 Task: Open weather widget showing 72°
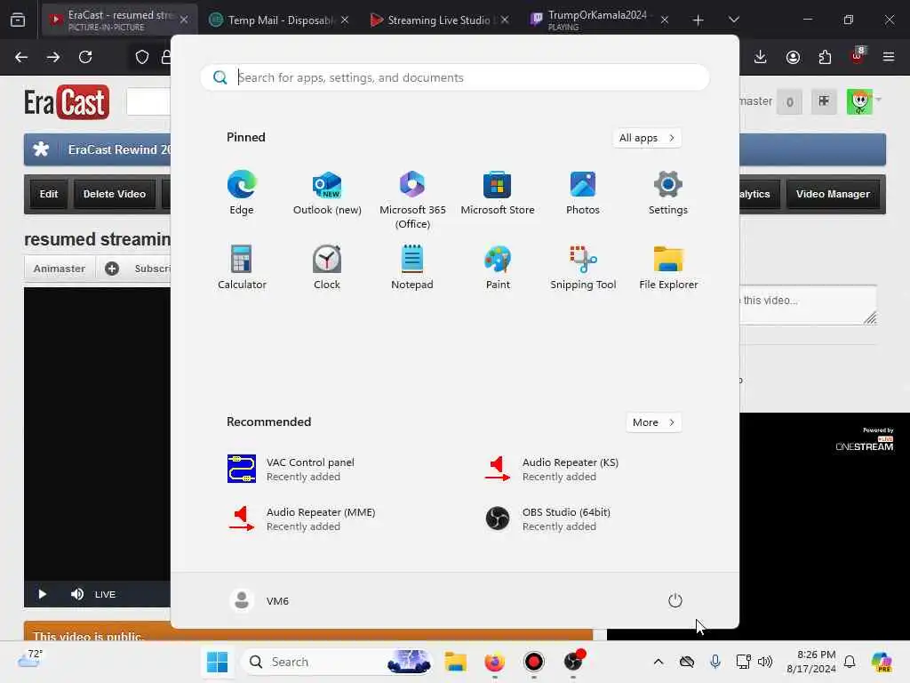point(30,659)
